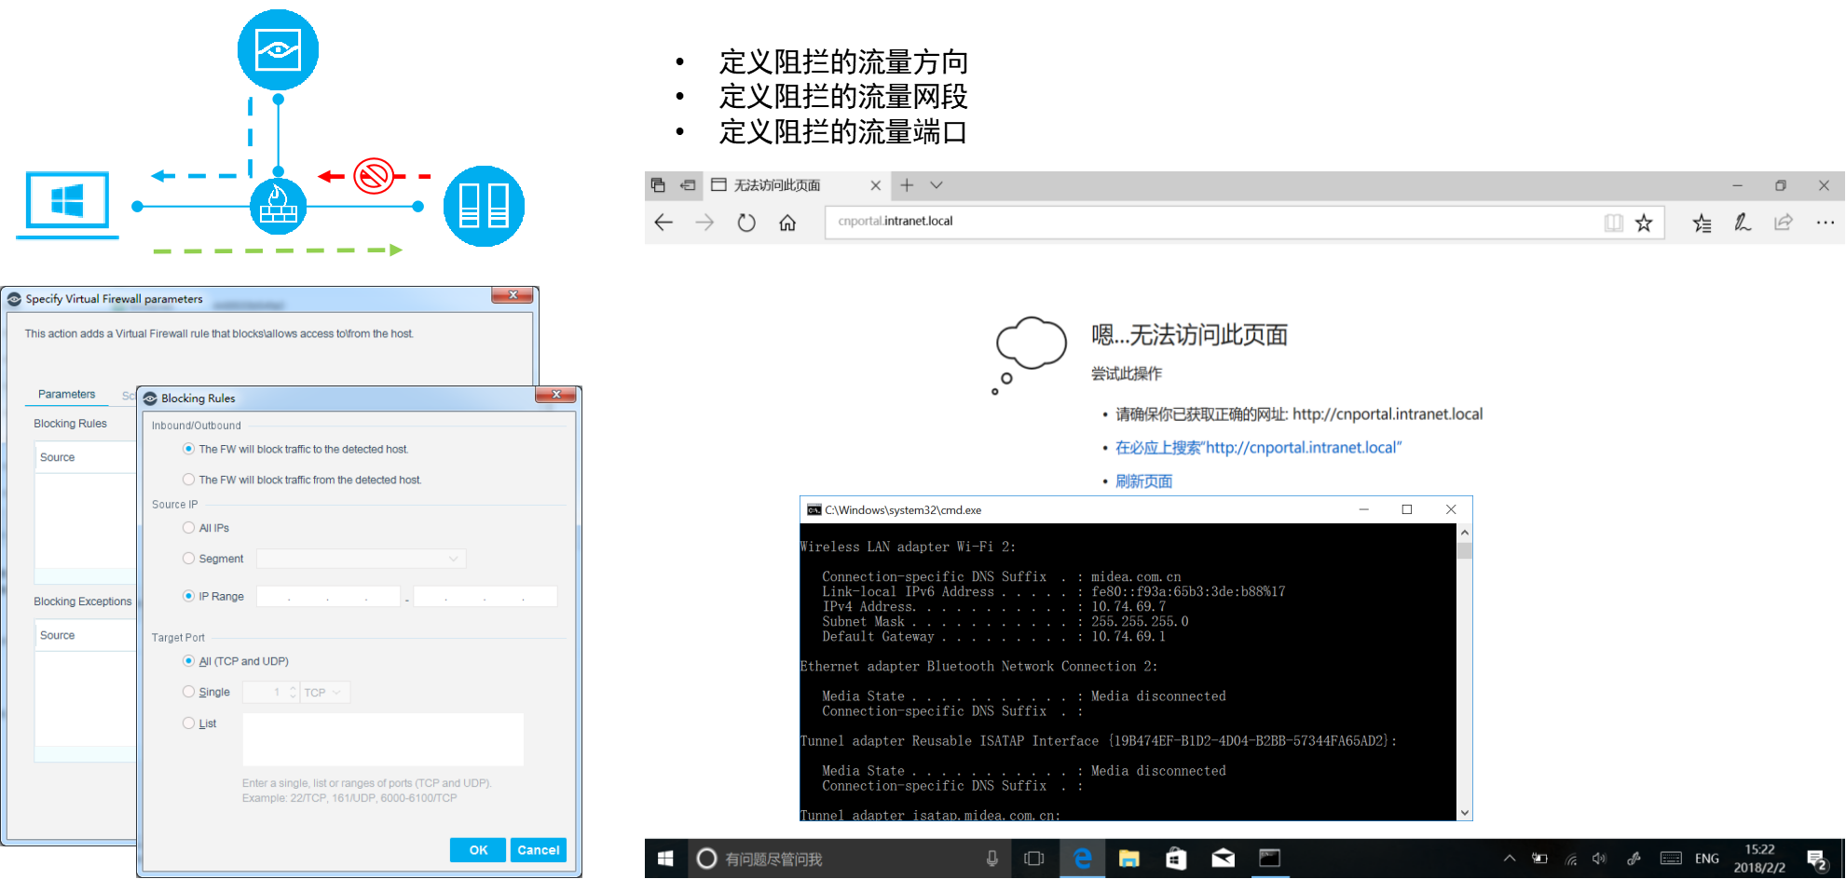Select the 无法访问此页面 browser tab
This screenshot has width=1846, height=879.
coord(776,185)
